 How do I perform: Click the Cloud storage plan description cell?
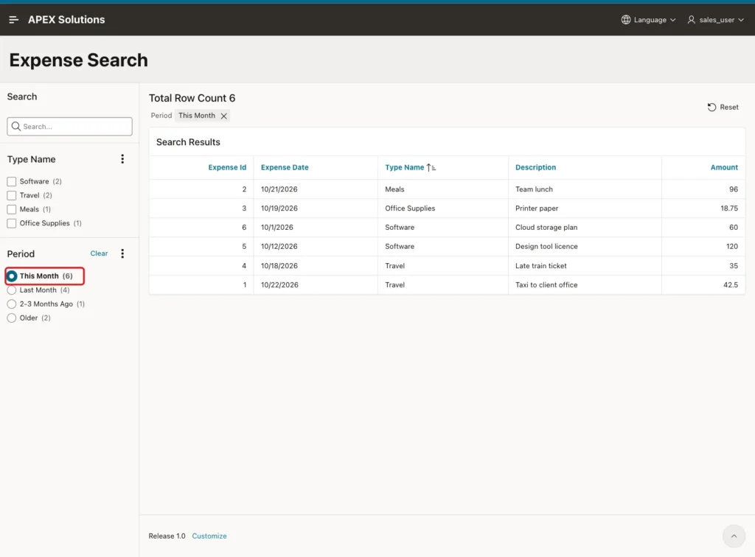point(585,228)
